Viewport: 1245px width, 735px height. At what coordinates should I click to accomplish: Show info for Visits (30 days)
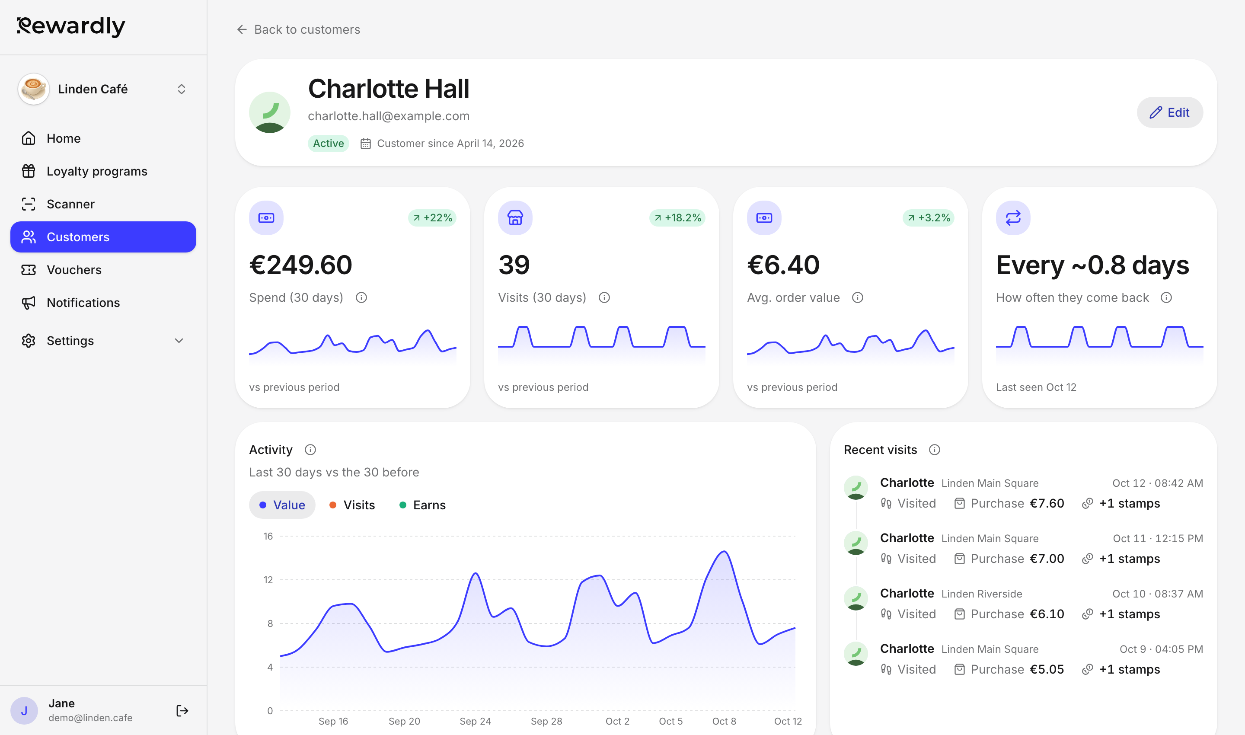[604, 297]
